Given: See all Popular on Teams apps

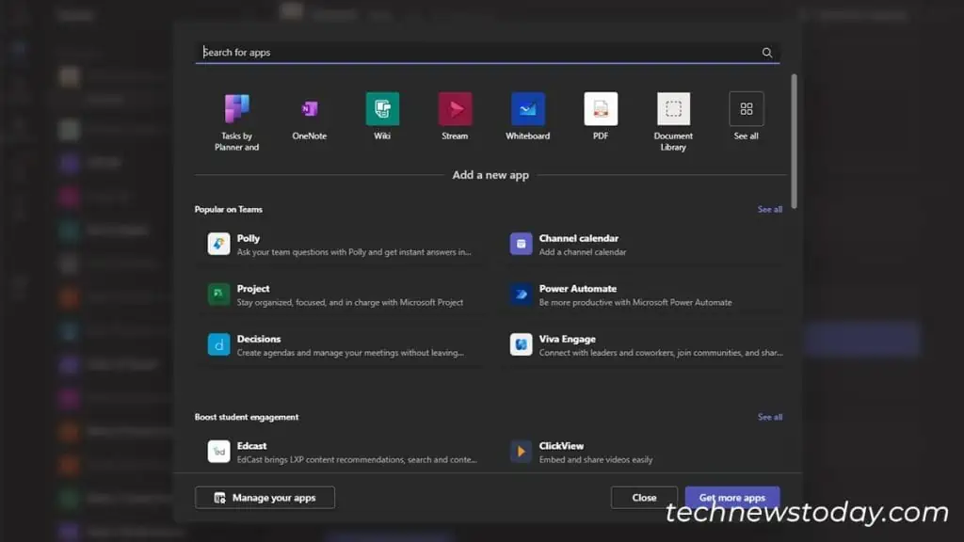Looking at the screenshot, I should click(769, 209).
